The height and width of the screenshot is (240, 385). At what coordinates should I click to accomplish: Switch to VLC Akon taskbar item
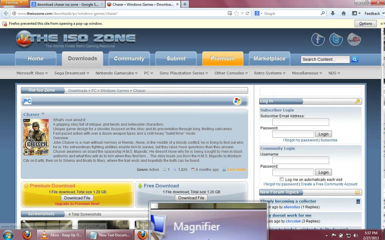61,235
